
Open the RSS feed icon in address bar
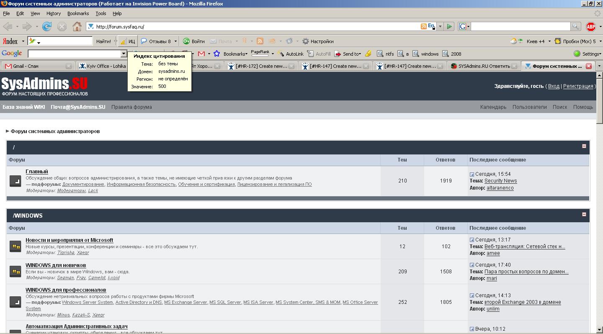click(424, 26)
